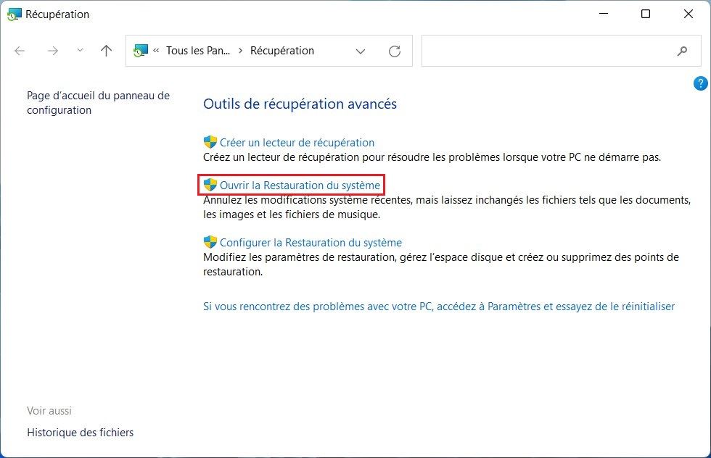Image resolution: width=711 pixels, height=458 pixels.
Task: Click the shield icon beside Configurer la Restauration
Action: [x=210, y=242]
